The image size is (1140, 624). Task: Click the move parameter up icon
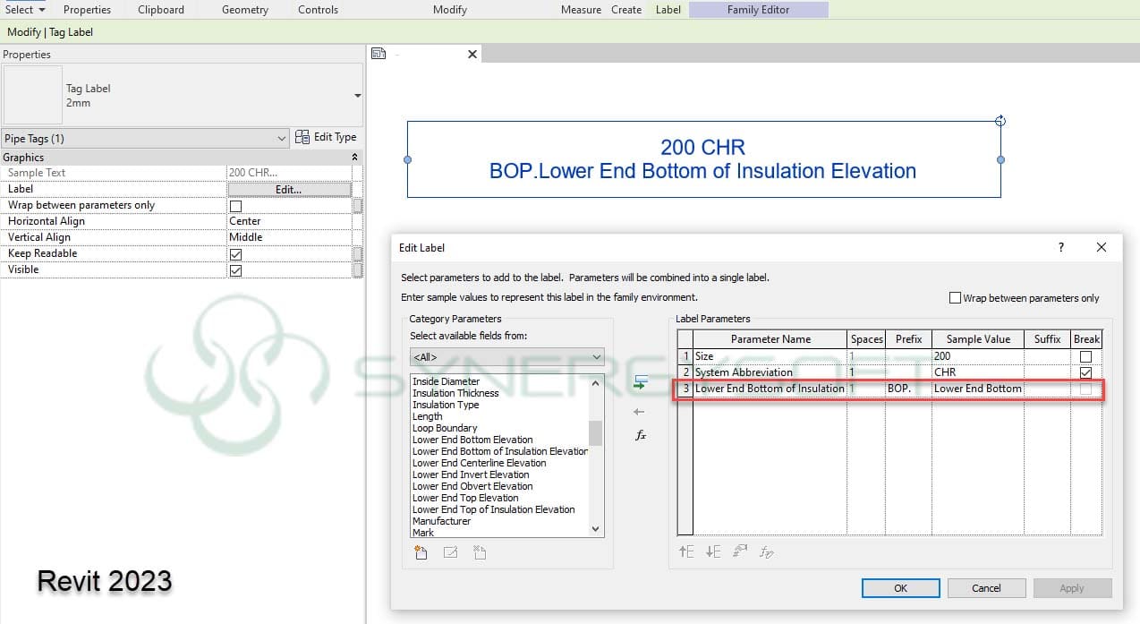pos(686,551)
